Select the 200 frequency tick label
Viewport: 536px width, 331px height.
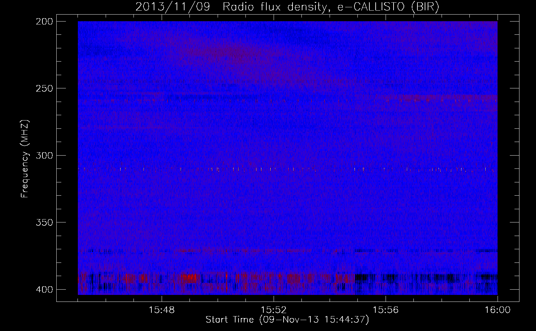pos(44,22)
